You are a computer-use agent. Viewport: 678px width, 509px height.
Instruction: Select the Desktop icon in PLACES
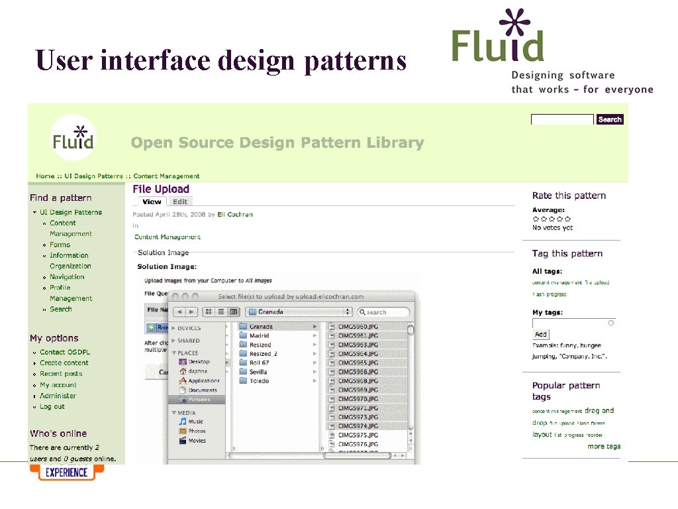[200, 362]
